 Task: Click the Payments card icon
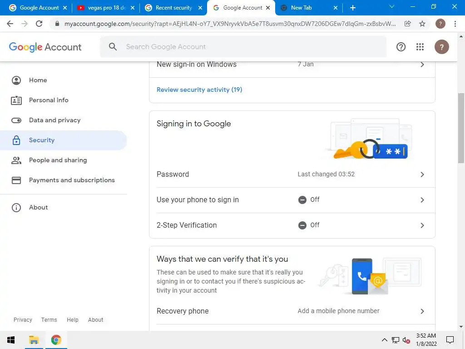click(x=16, y=180)
